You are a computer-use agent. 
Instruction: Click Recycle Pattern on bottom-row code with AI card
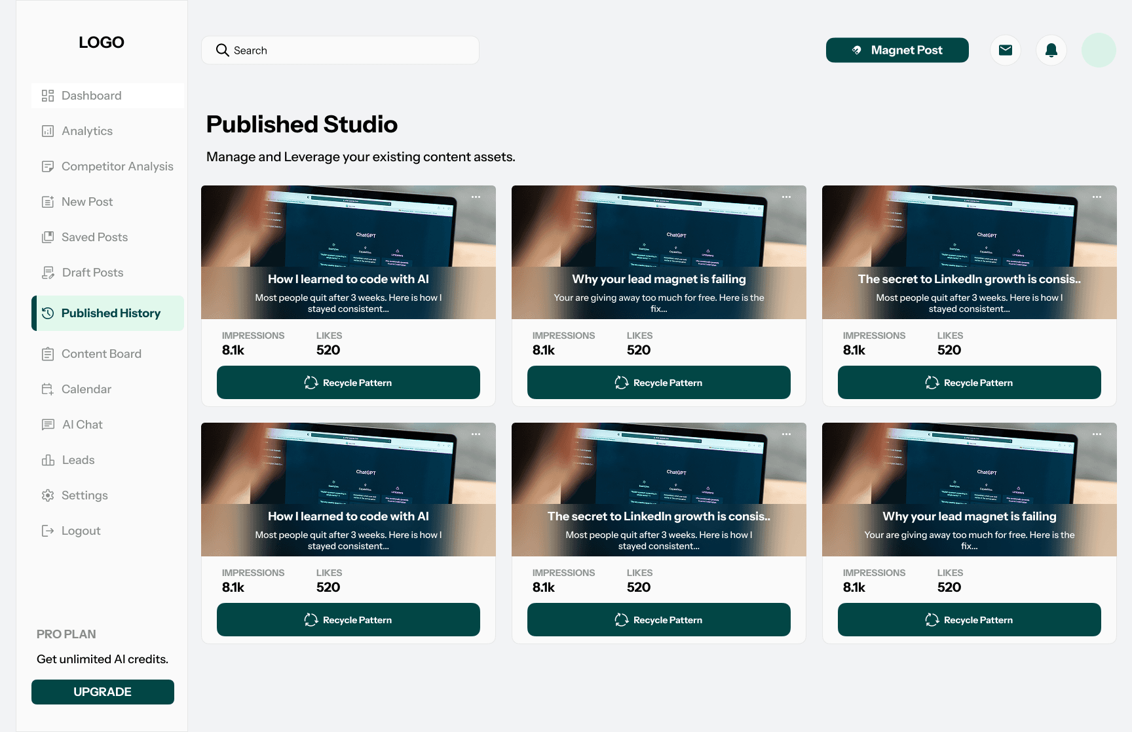(x=349, y=620)
